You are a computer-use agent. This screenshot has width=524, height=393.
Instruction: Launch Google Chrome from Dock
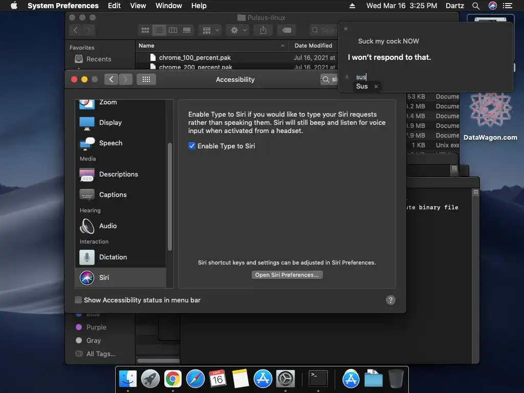pyautogui.click(x=173, y=379)
